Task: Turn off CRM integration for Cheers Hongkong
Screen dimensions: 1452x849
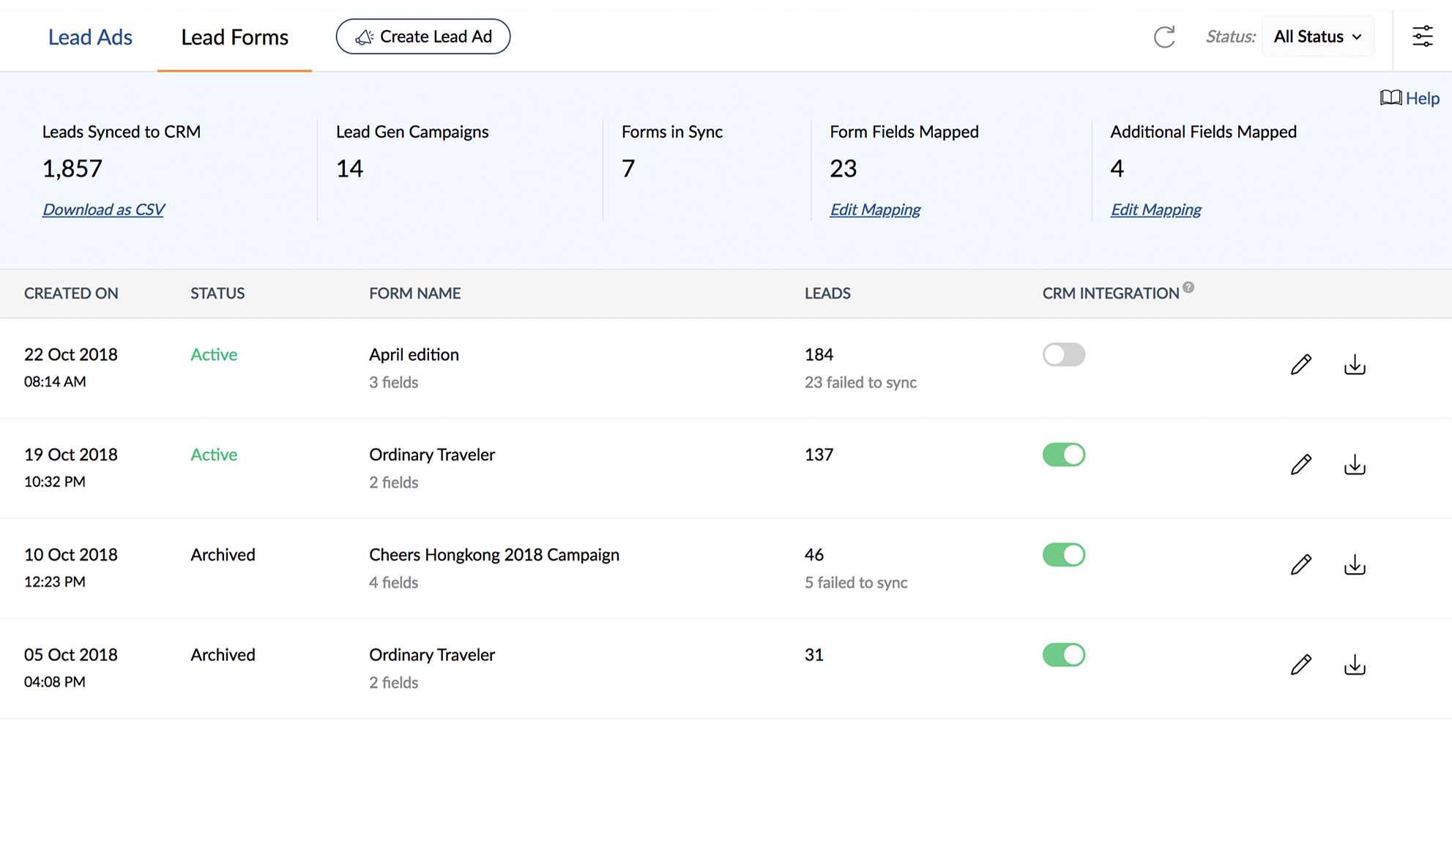Action: [1064, 555]
